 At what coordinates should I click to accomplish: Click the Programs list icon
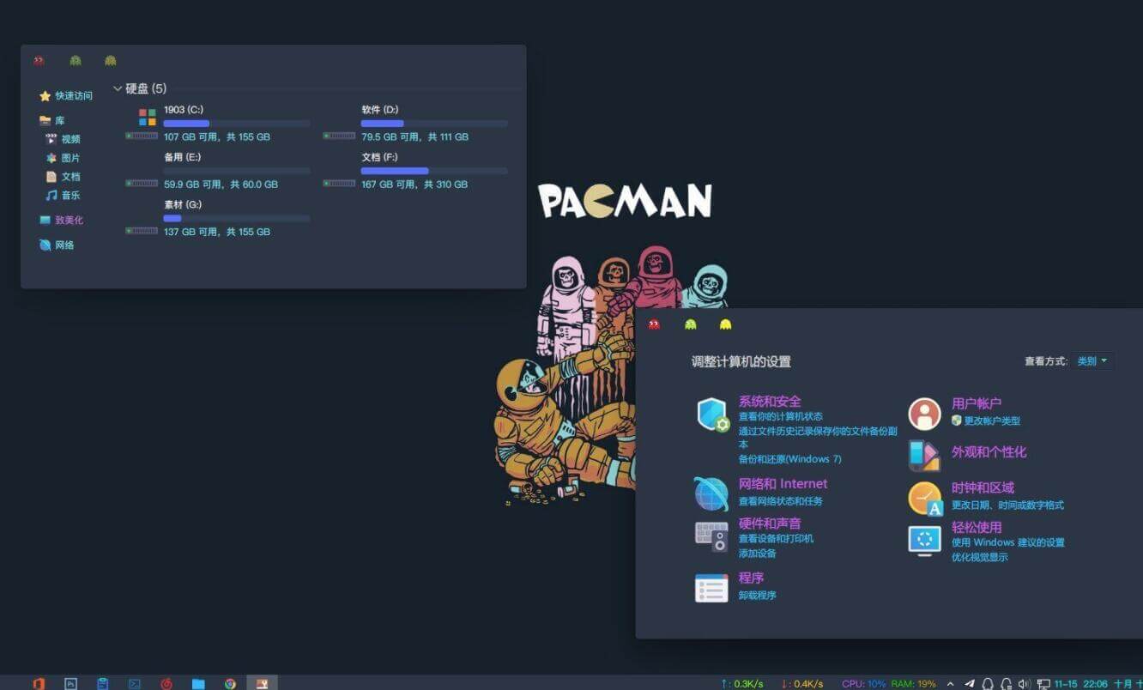pos(711,588)
